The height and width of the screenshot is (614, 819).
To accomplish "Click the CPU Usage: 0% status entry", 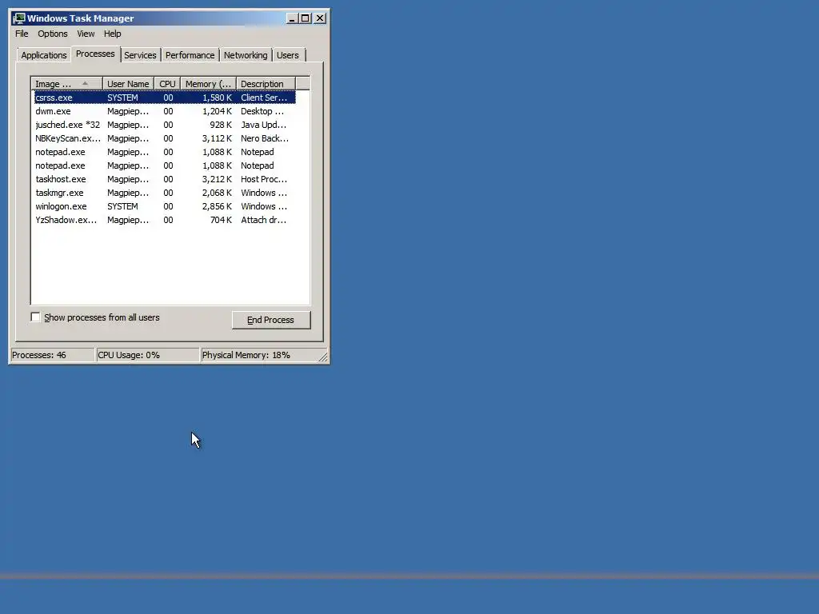I will pyautogui.click(x=148, y=355).
